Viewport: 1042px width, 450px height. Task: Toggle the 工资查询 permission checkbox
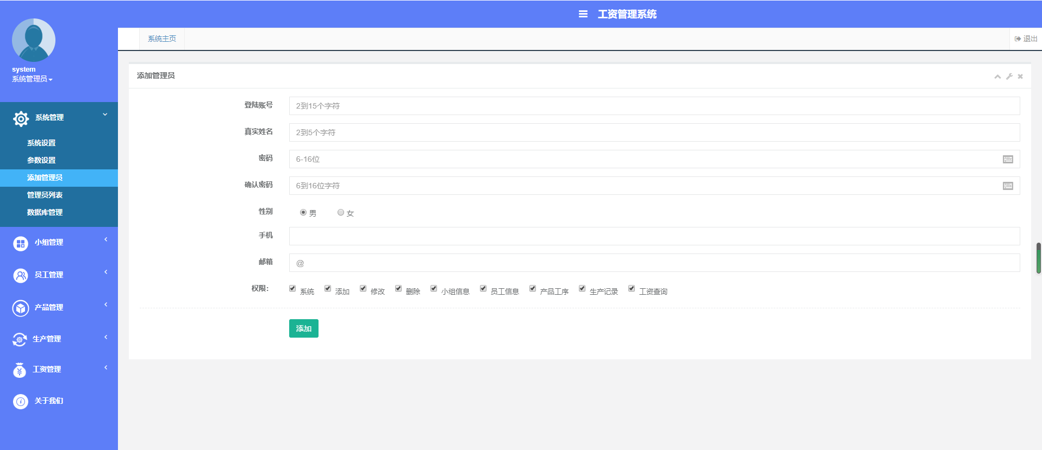coord(632,288)
